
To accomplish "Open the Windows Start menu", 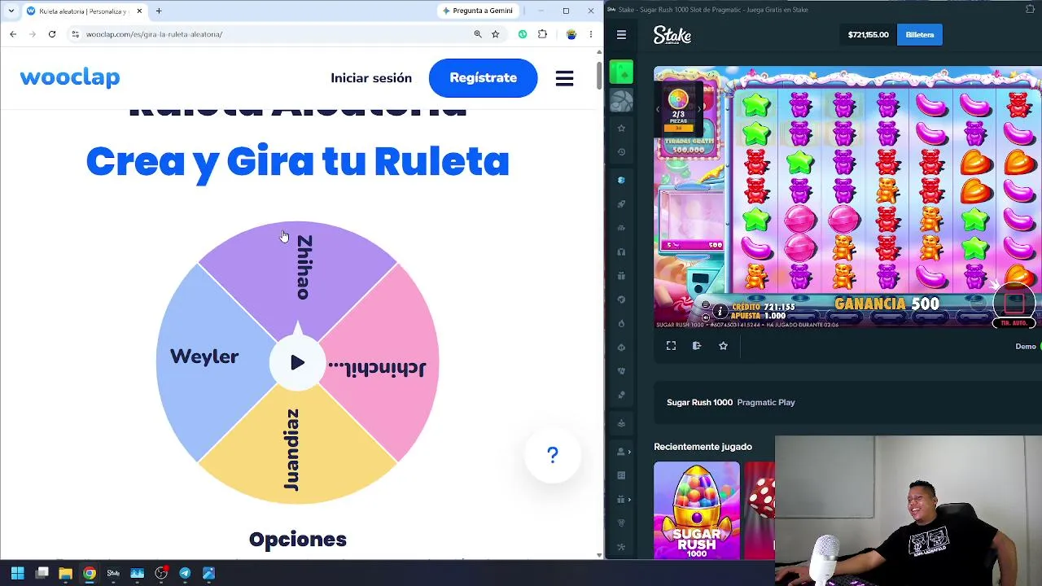I will click(17, 573).
